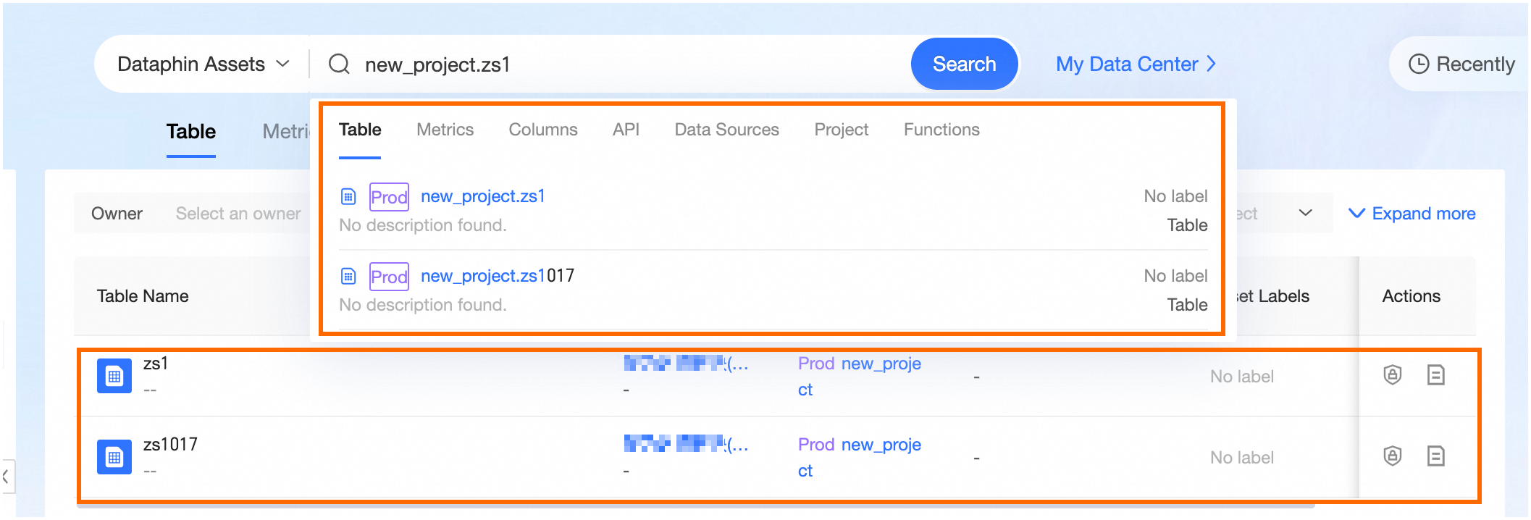This screenshot has height=520, width=1531.
Task: Switch to API tab in search suggestions
Action: click(x=626, y=130)
